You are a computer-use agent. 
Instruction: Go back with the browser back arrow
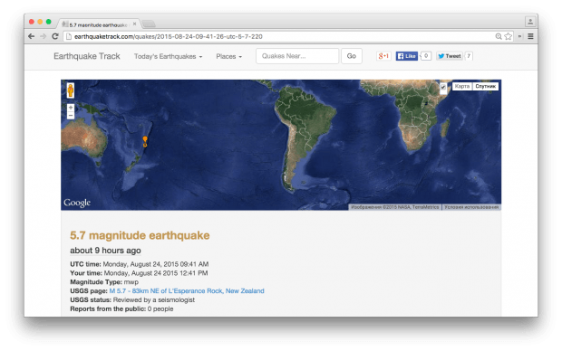pos(32,36)
